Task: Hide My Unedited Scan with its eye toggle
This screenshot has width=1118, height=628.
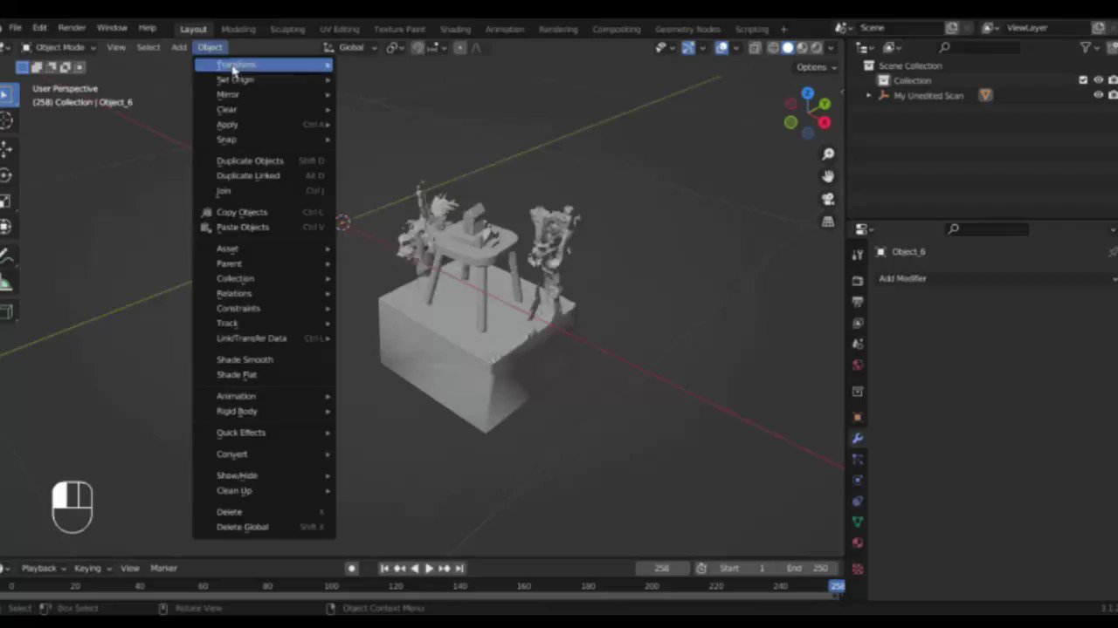Action: (x=1099, y=95)
